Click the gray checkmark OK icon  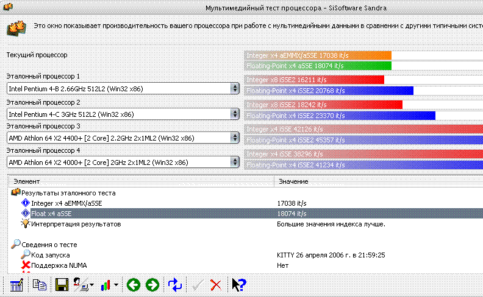198,285
